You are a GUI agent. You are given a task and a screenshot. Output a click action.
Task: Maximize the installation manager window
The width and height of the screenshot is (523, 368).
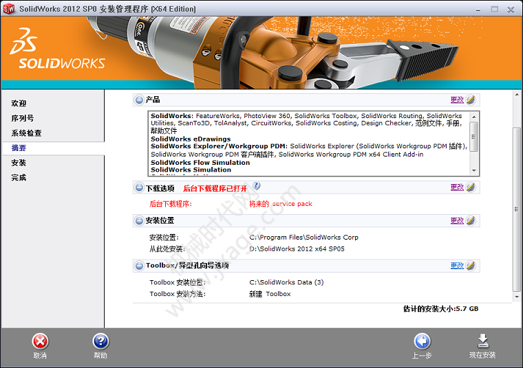pos(495,10)
